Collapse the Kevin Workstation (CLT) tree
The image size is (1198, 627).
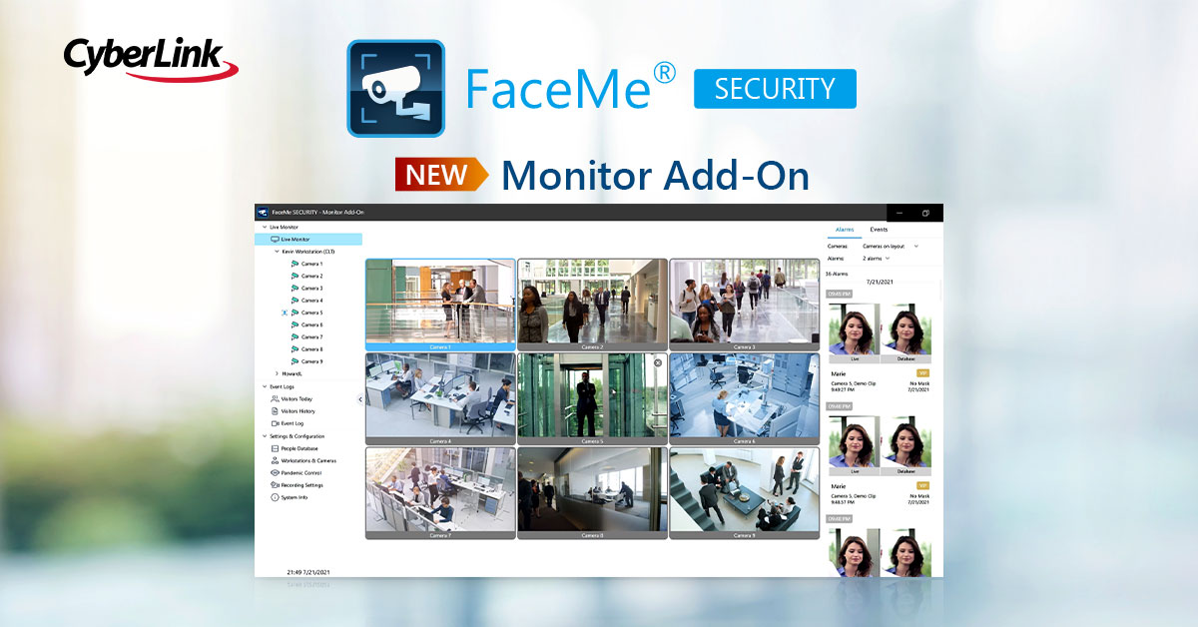pos(276,252)
